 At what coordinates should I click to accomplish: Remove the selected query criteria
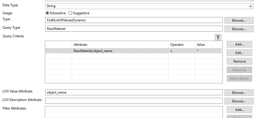(239, 61)
